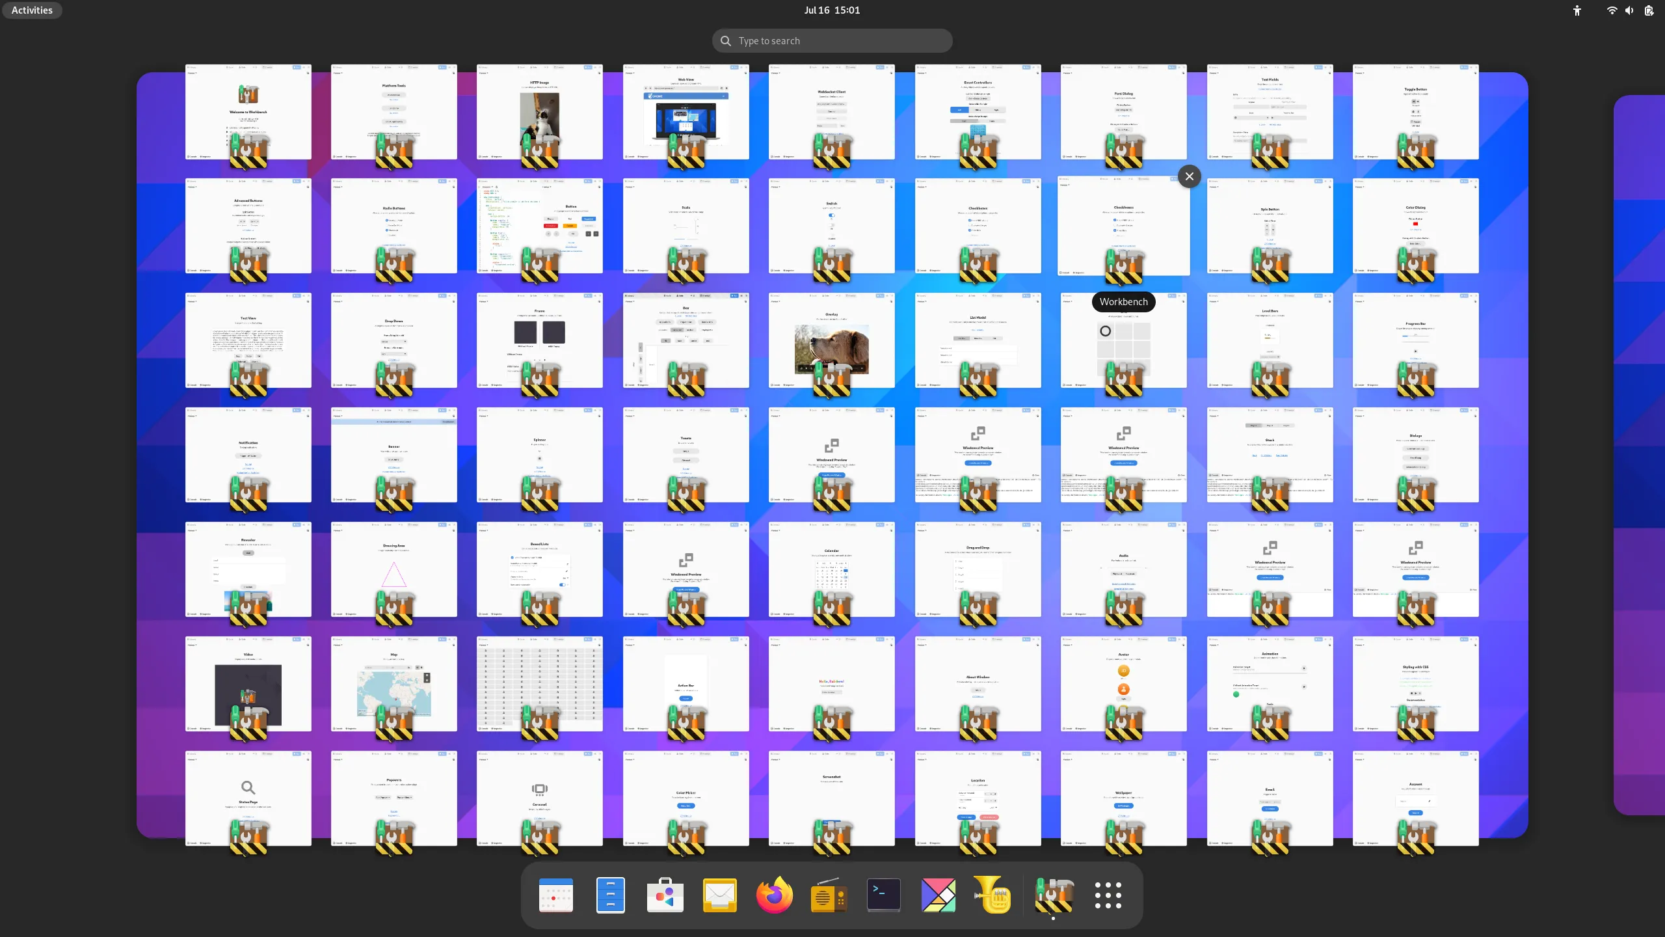Show all applications grid button
The width and height of the screenshot is (1665, 937).
[1108, 895]
